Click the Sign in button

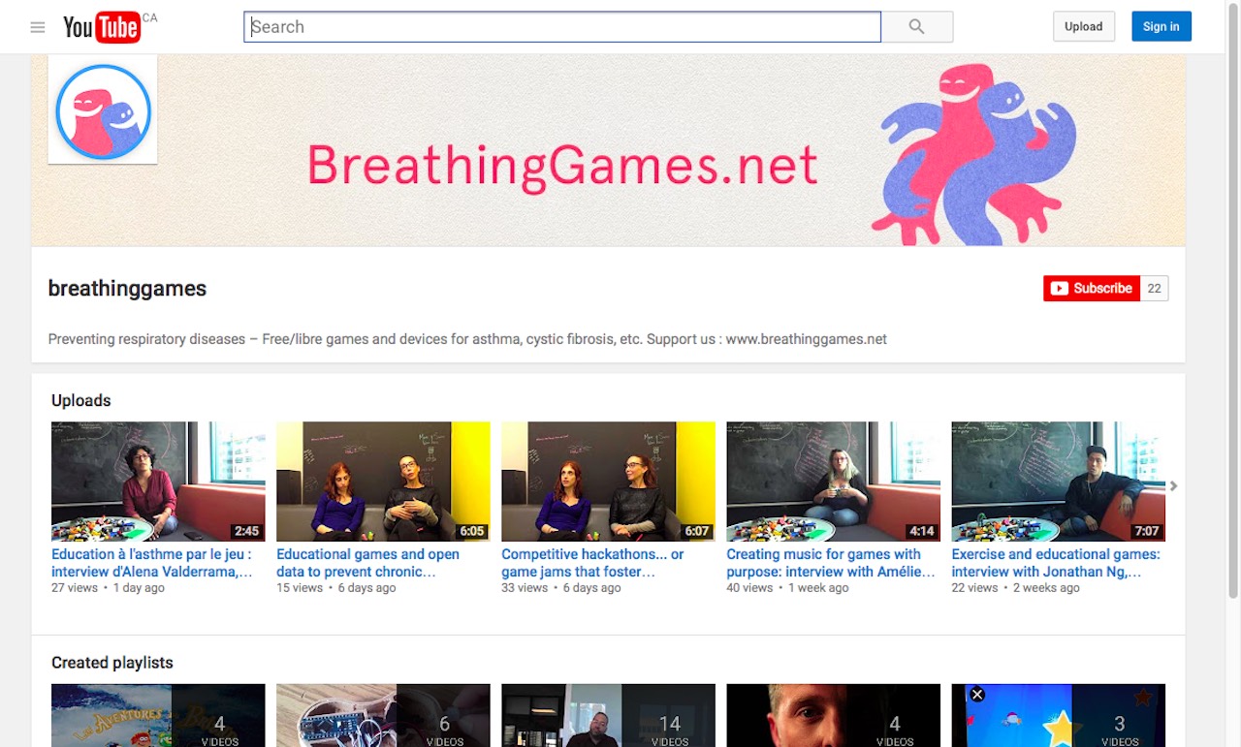1161,27
